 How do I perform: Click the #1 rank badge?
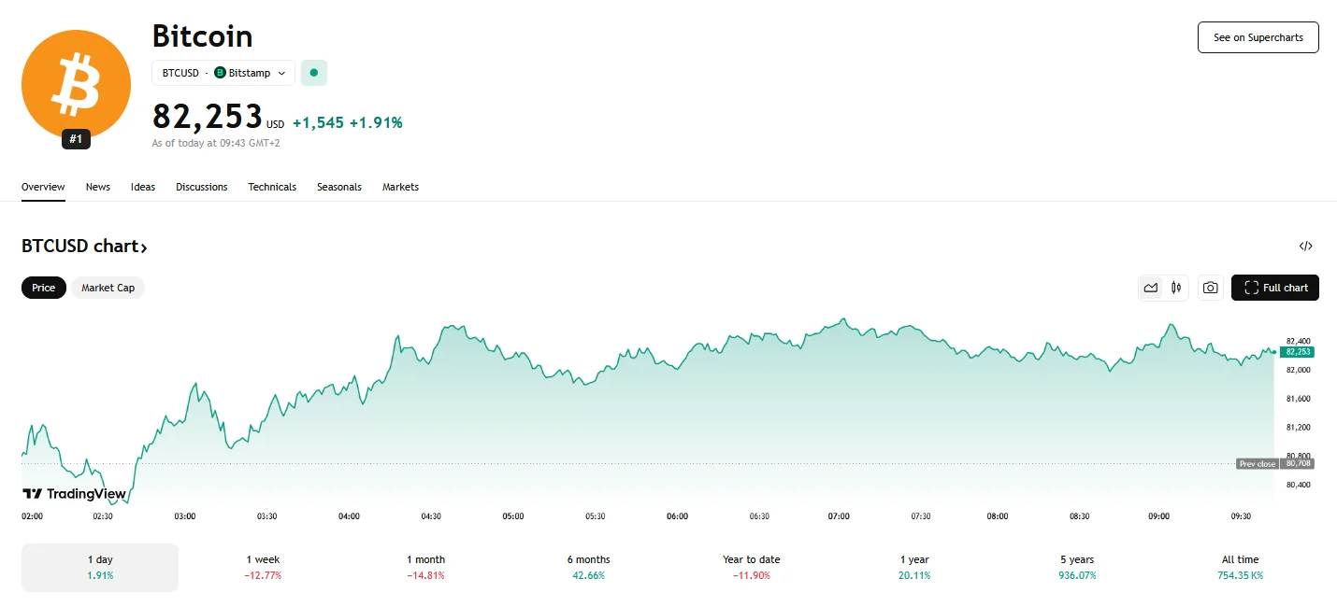(76, 139)
